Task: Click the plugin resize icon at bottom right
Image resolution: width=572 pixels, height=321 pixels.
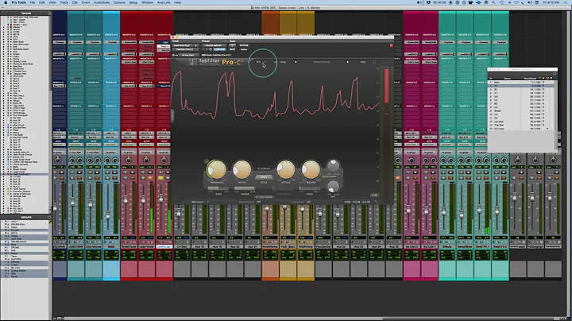Action: (x=377, y=202)
